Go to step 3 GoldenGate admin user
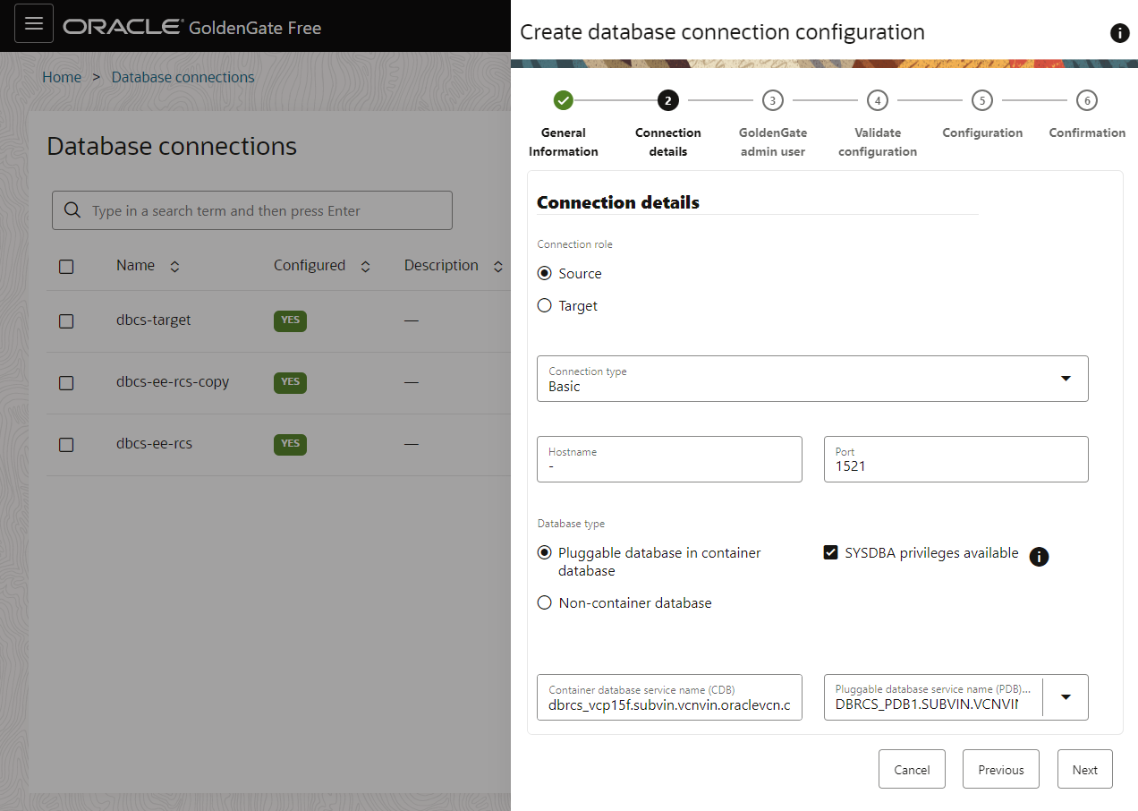This screenshot has height=811, width=1138. point(772,100)
